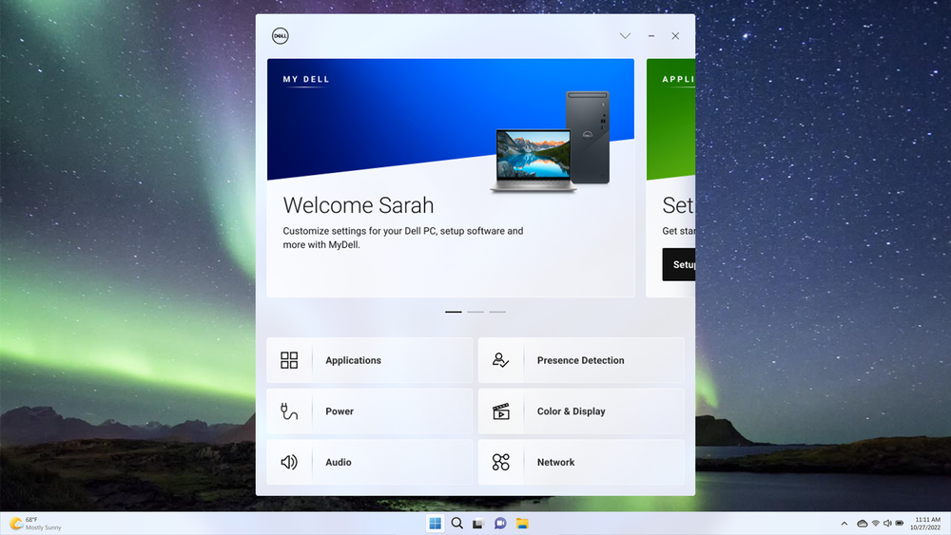Click the battery tray icon
The image size is (951, 535).
[x=900, y=524]
